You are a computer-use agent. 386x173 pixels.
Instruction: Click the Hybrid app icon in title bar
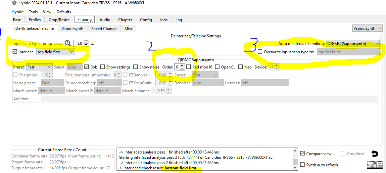pos(4,3)
